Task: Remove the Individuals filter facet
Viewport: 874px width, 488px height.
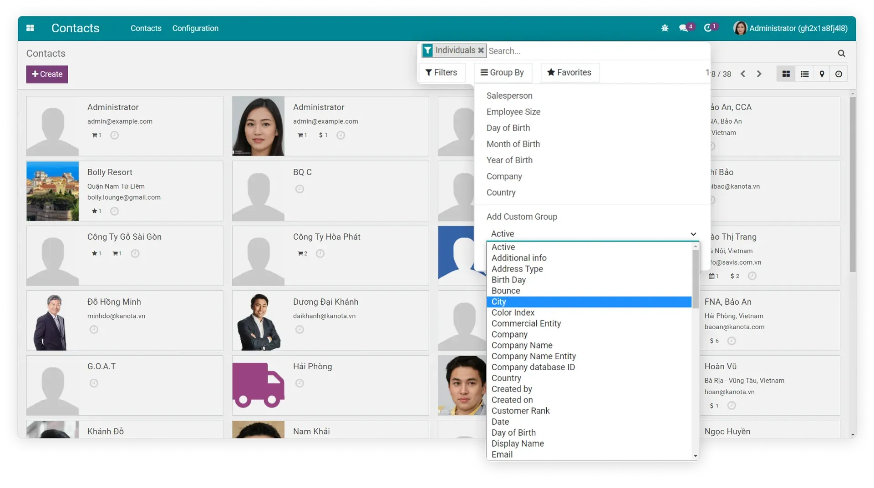Action: click(x=481, y=50)
